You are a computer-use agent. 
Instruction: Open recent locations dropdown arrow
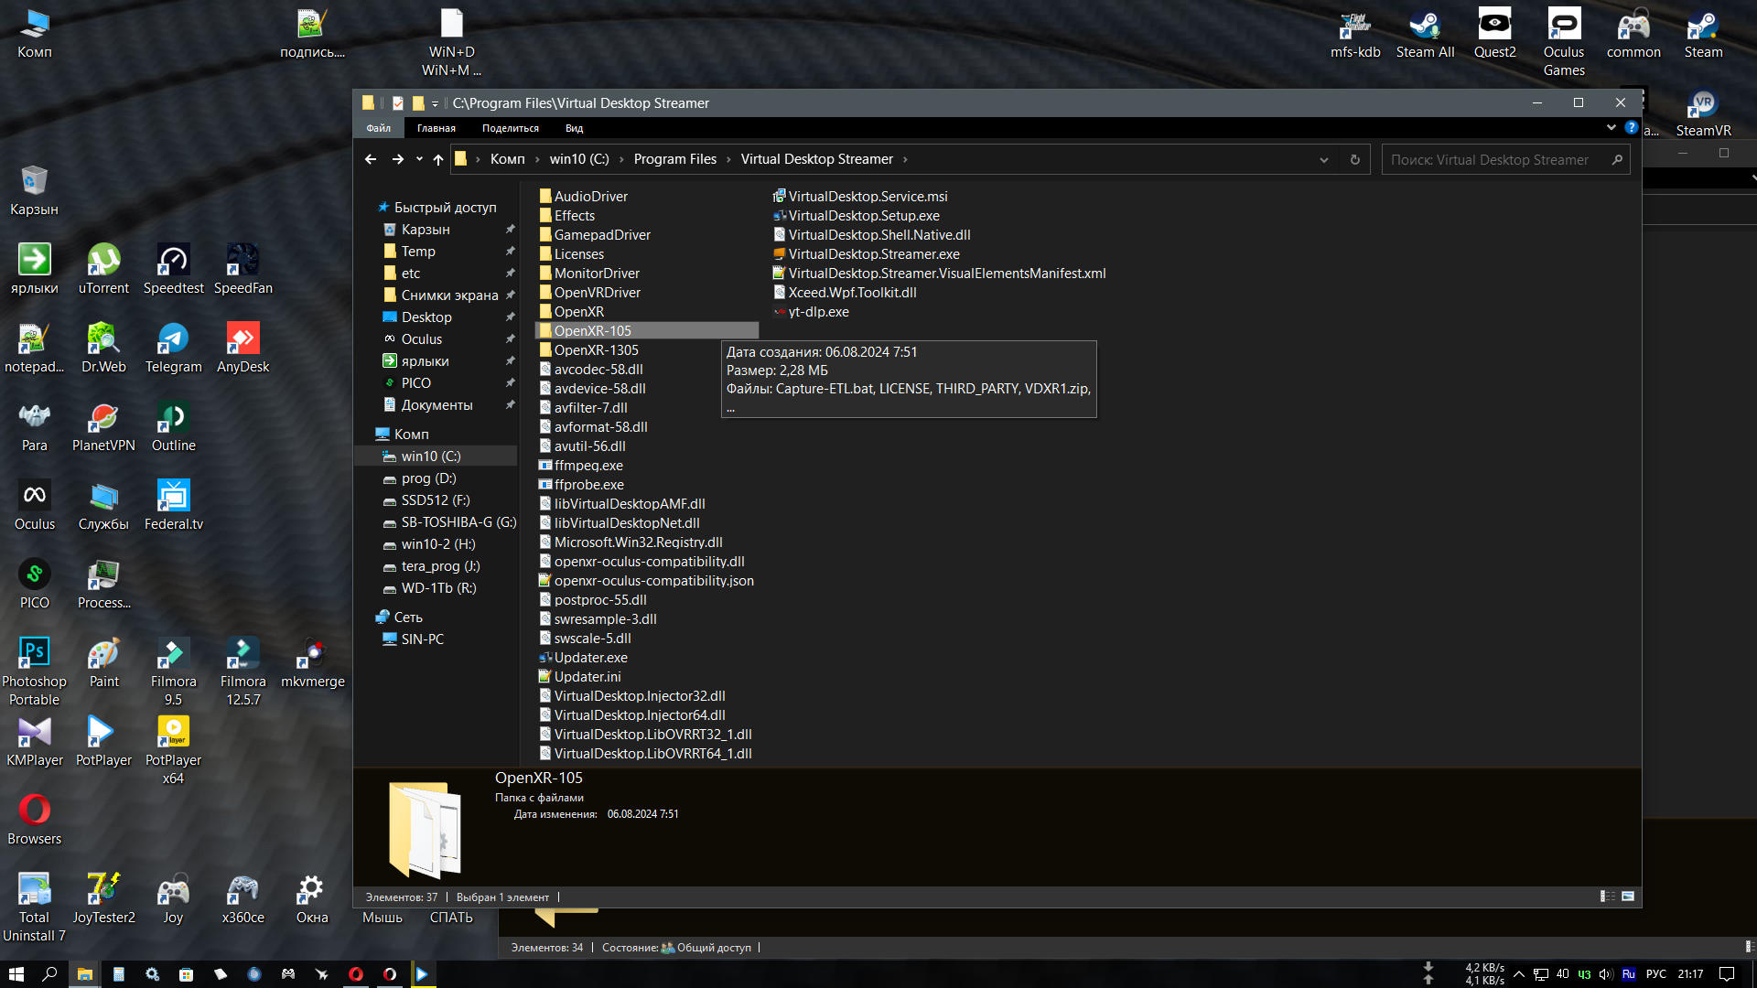(419, 159)
